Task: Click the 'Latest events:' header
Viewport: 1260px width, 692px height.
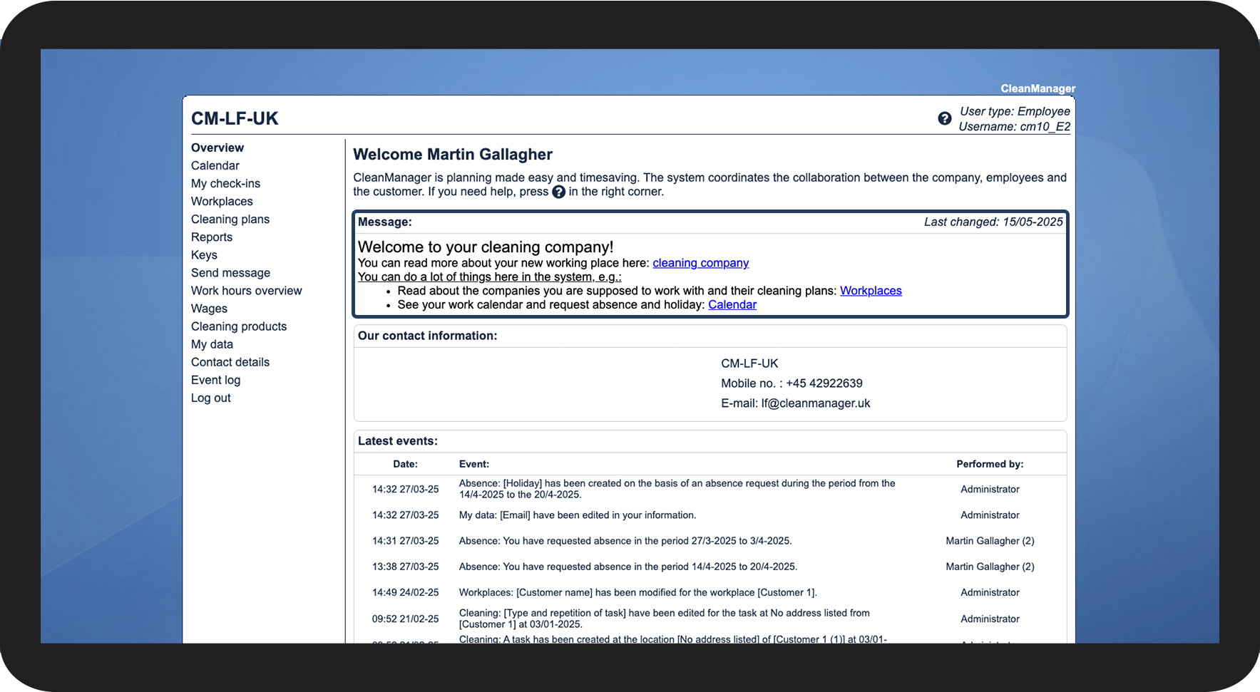Action: pos(398,441)
